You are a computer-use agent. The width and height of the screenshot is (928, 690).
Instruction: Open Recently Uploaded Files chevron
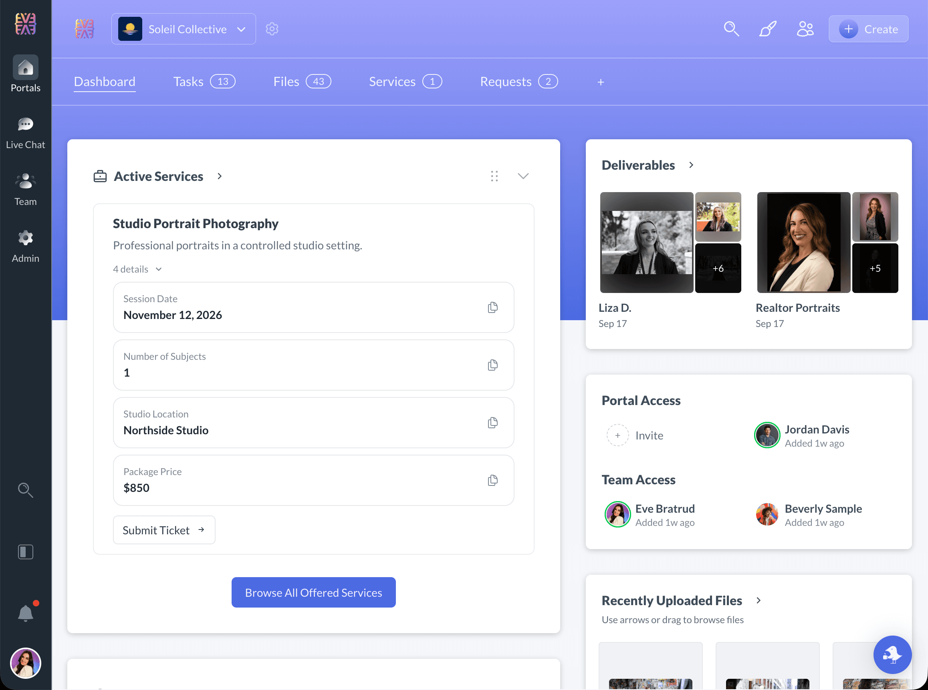tap(759, 600)
